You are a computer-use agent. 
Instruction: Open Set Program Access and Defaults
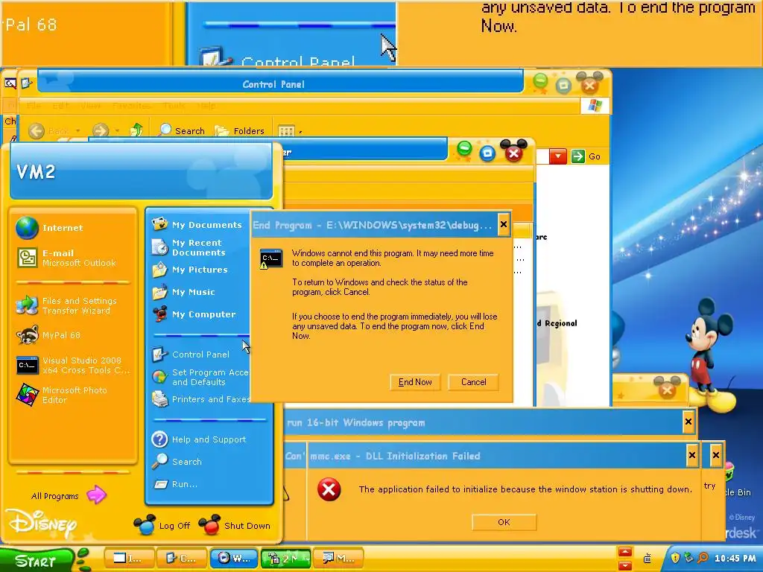(x=200, y=377)
